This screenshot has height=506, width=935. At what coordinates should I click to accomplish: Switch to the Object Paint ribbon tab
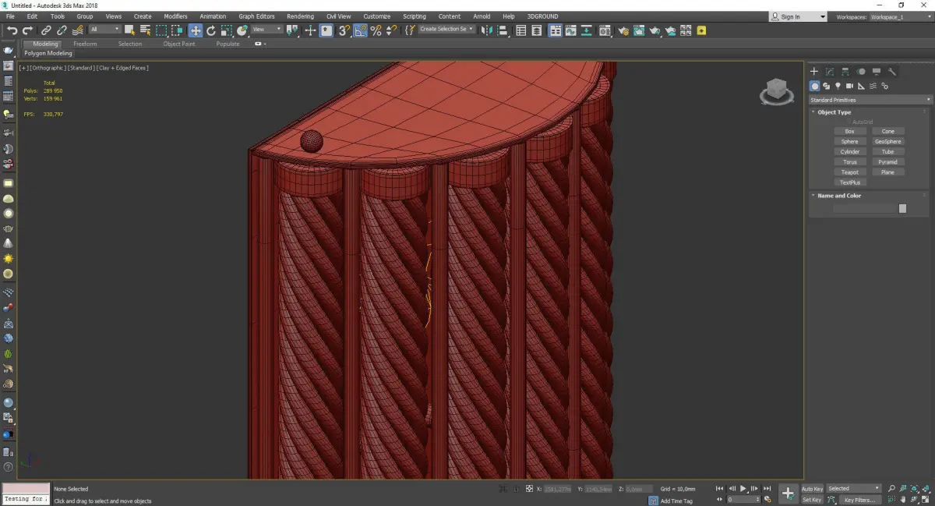(179, 44)
